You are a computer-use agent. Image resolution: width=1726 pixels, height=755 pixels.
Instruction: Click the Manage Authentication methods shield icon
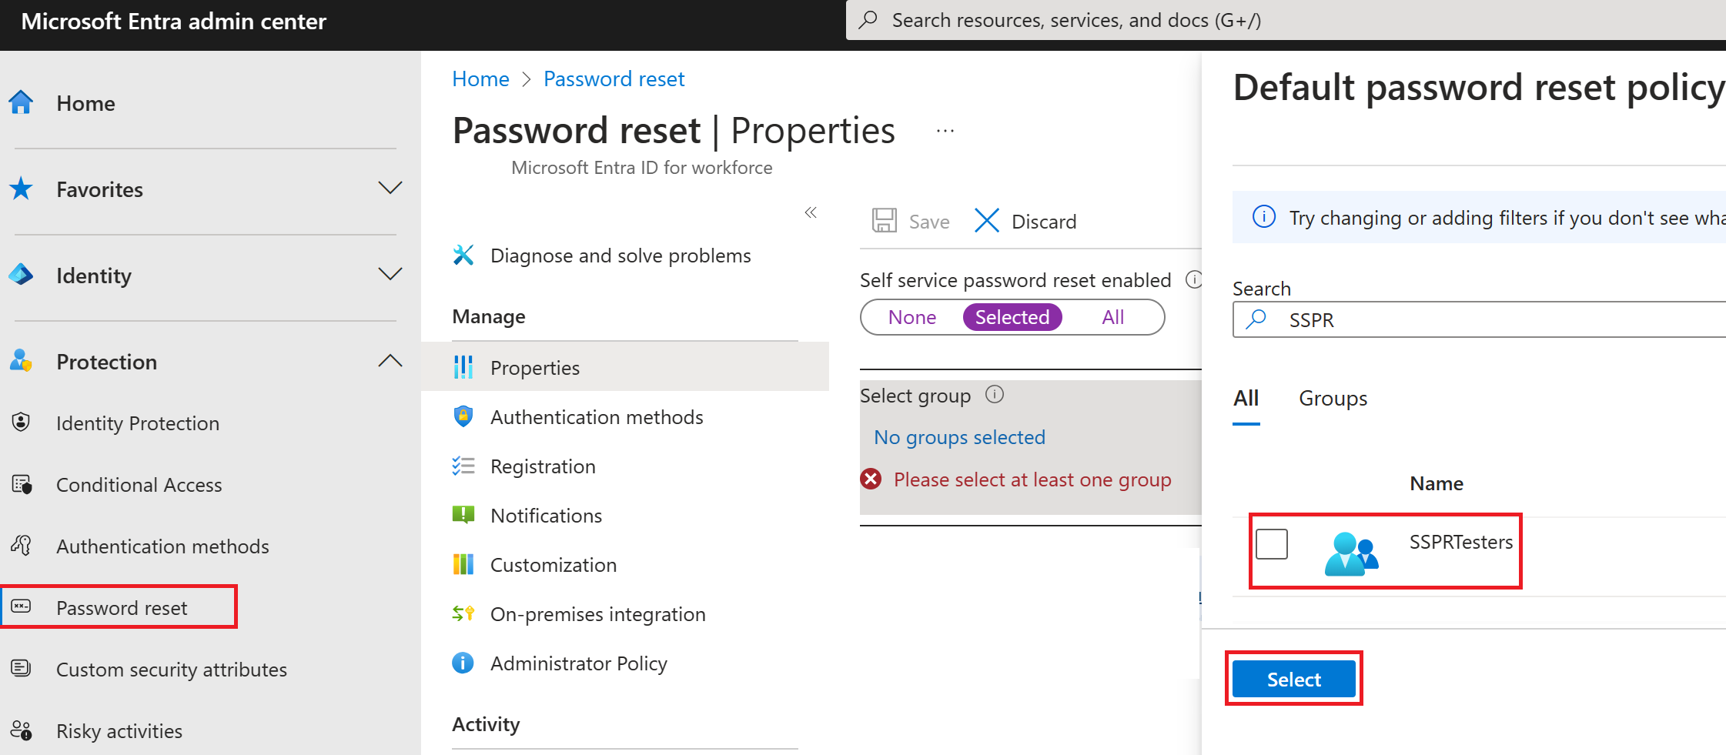pyautogui.click(x=463, y=416)
